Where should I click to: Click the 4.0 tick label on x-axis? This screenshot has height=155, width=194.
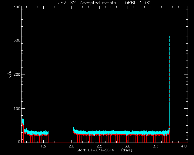184,146
